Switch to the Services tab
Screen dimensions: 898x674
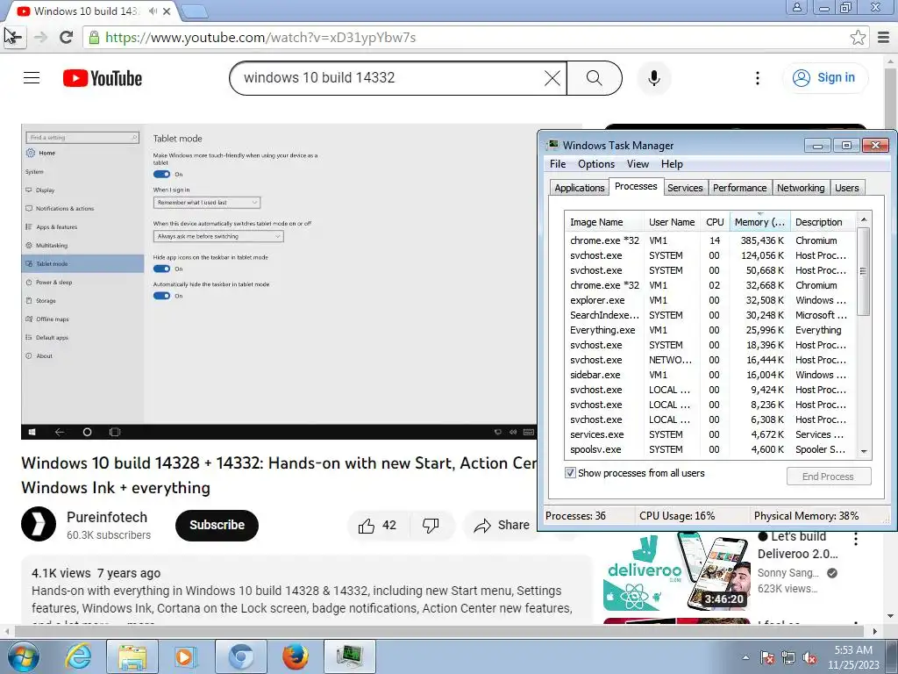click(x=685, y=188)
